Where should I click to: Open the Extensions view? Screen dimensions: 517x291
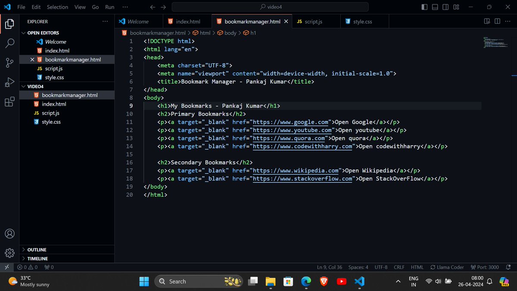pos(9,102)
